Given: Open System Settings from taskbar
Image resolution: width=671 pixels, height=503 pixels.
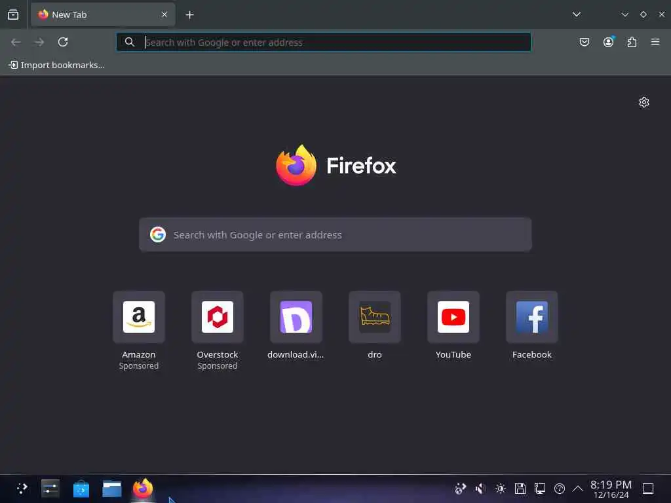Looking at the screenshot, I should pyautogui.click(x=50, y=489).
